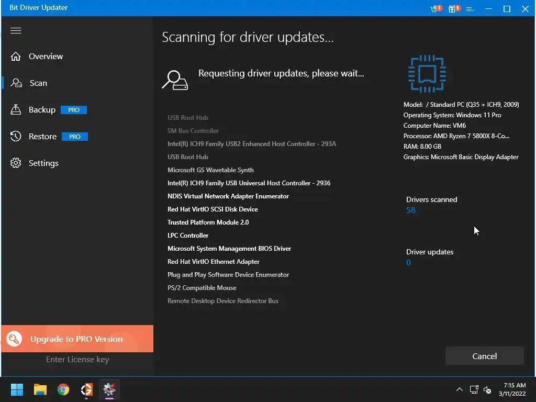This screenshot has height=402, width=536.
Task: Click the Drivers scanned count 58
Action: pyautogui.click(x=410, y=210)
